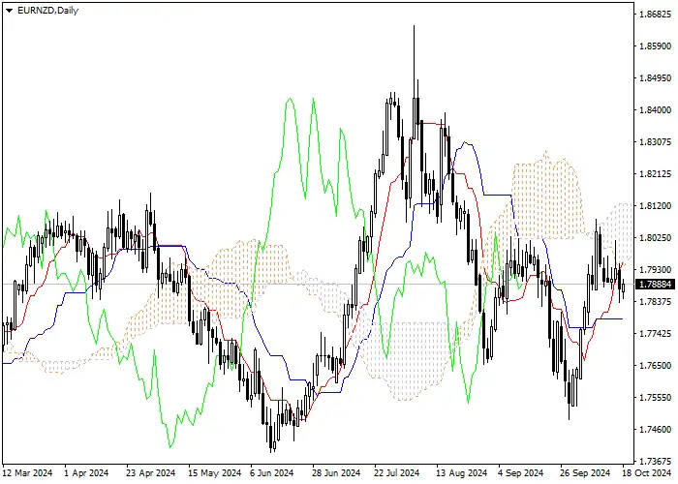Click the 22 Jul 2024 date label
Viewport: 678px width, 484px height.
[x=397, y=473]
